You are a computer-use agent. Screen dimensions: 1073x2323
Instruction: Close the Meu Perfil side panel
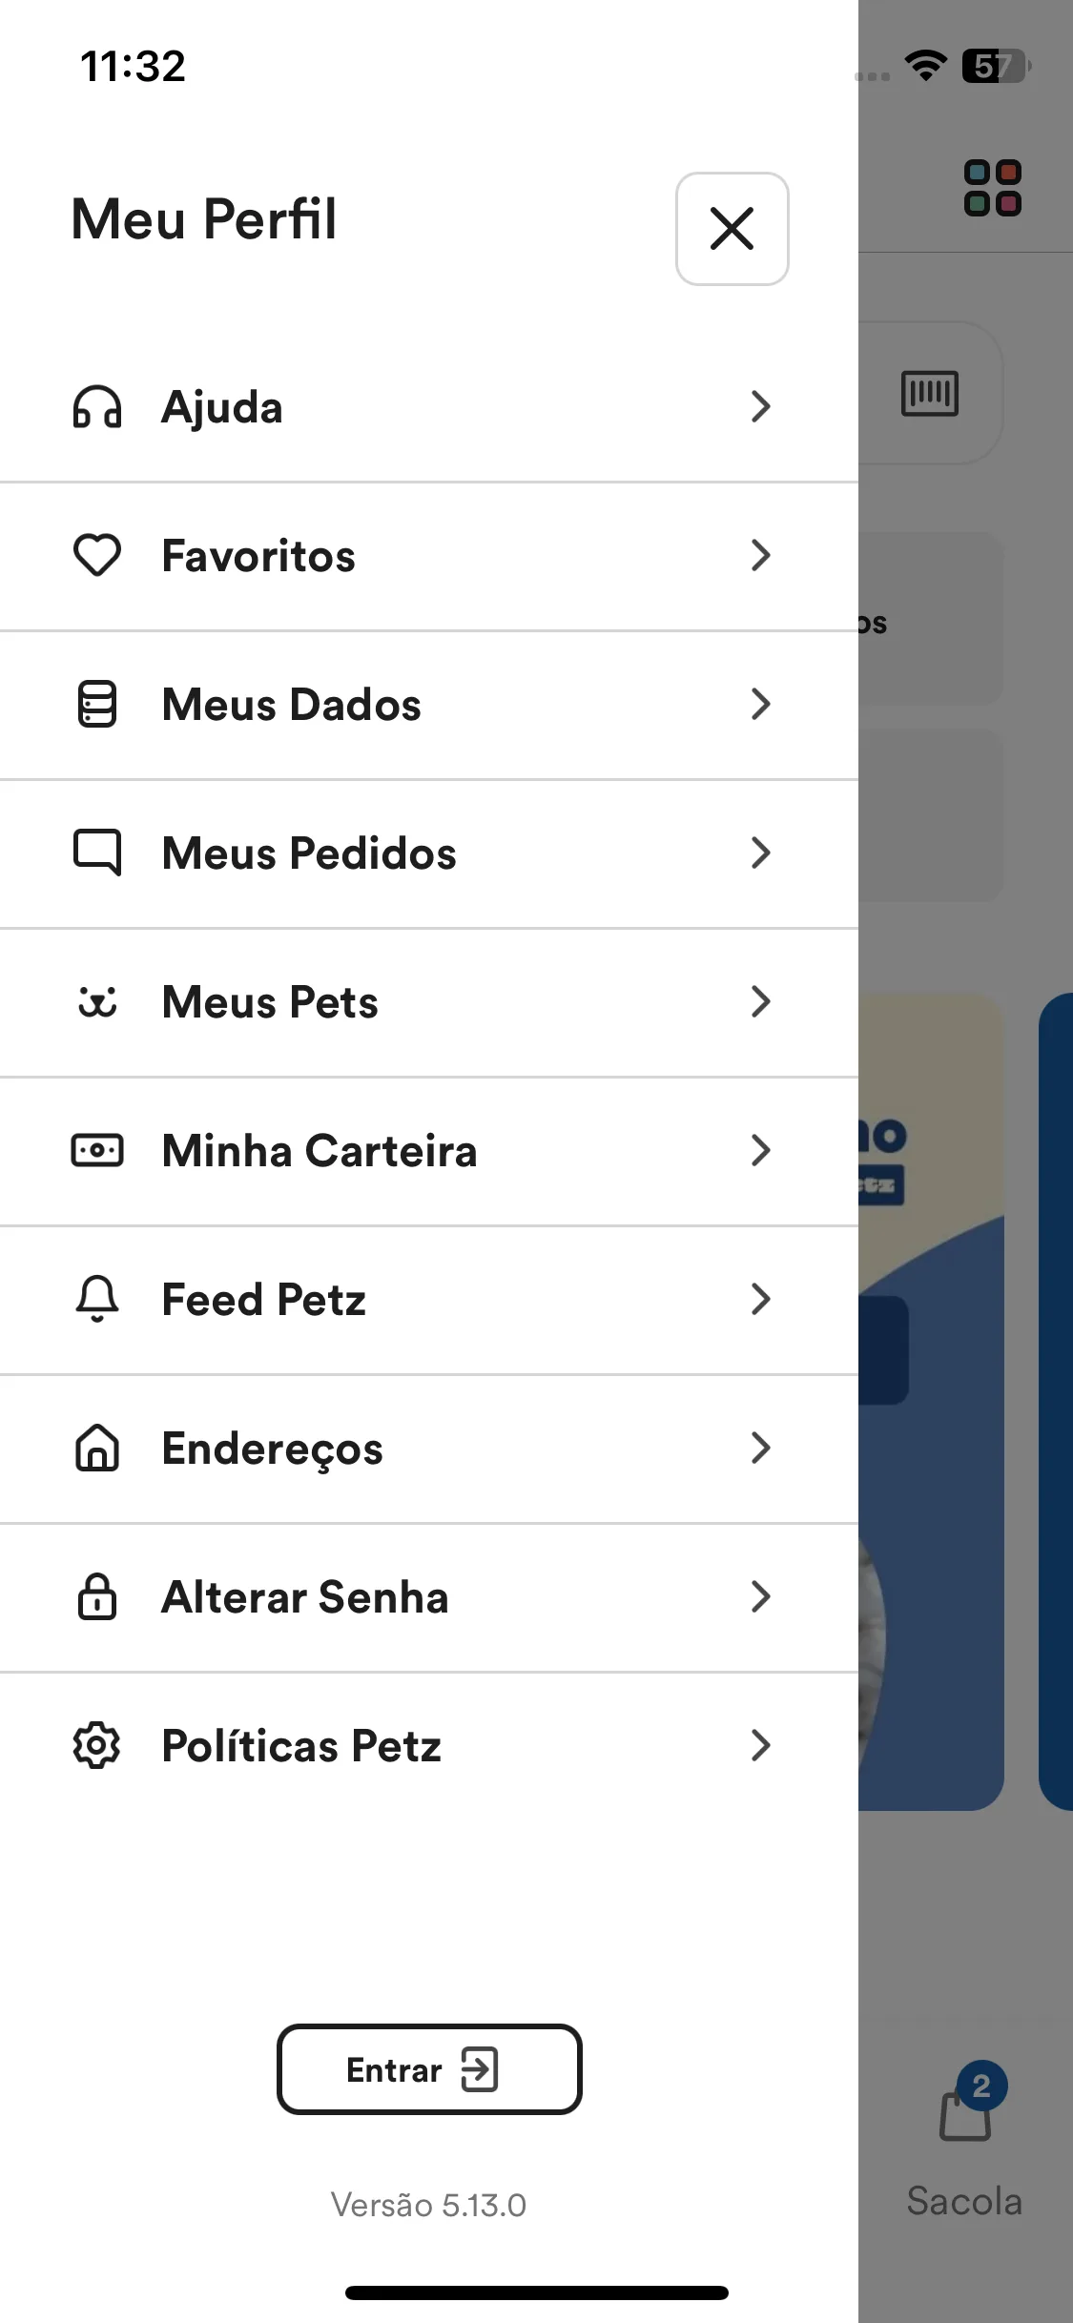click(x=733, y=229)
